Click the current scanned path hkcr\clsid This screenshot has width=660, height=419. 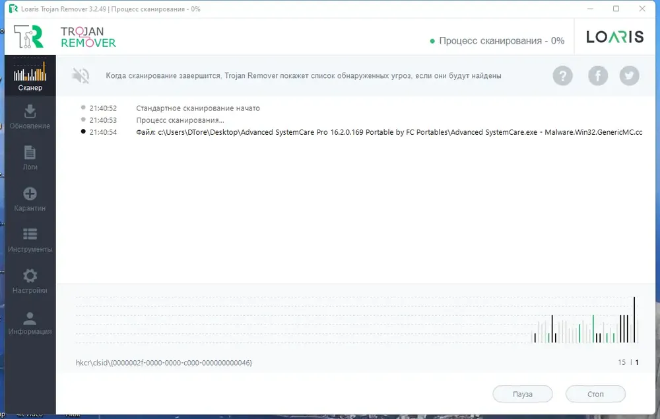164,363
